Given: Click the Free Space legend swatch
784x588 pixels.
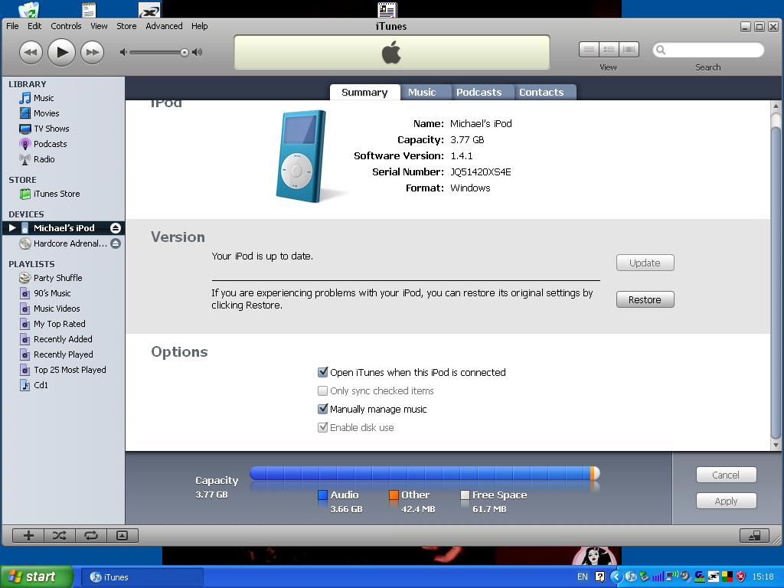Looking at the screenshot, I should 465,495.
